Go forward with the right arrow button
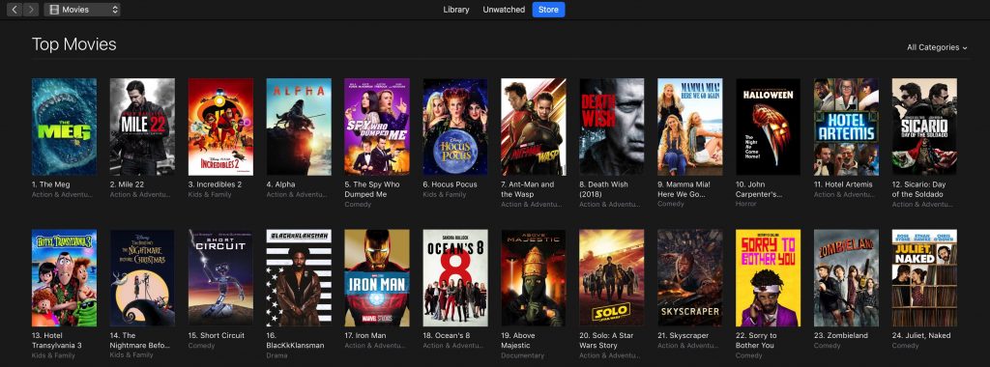The width and height of the screenshot is (990, 367). [x=31, y=10]
